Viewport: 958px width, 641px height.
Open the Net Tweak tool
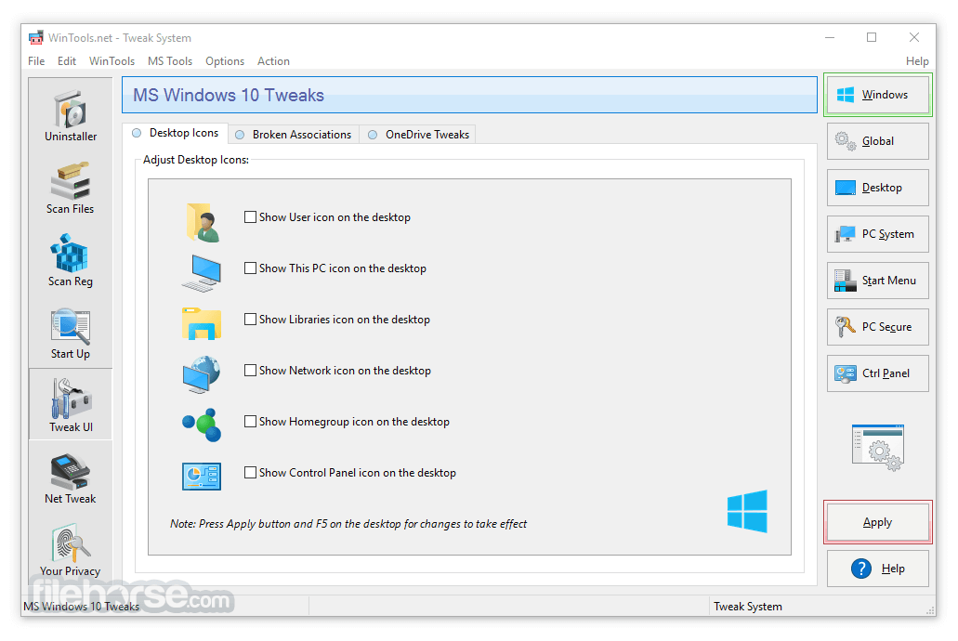click(71, 477)
